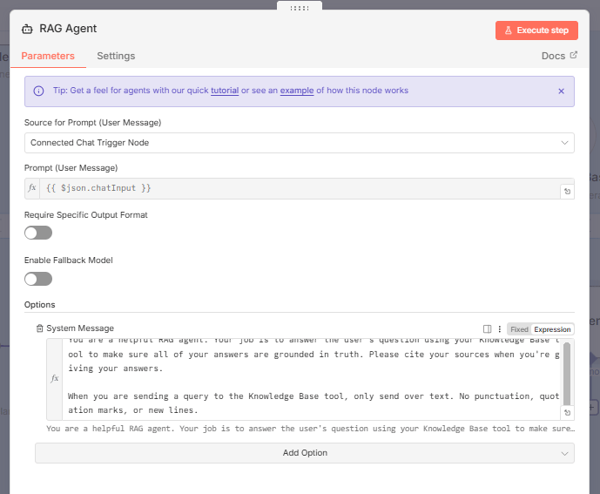Screen dimensions: 600x494
Task: Click the chevron in Connected Chat Trigger Node field
Action: click(x=564, y=143)
